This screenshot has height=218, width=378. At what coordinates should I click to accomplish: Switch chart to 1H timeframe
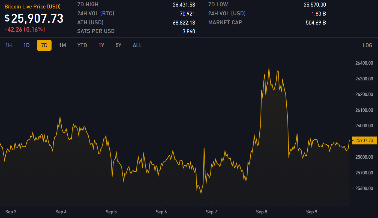click(x=8, y=45)
